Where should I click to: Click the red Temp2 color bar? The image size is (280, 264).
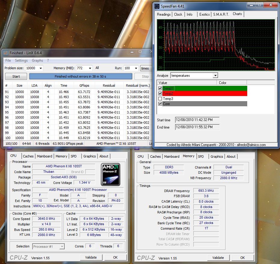(x=205, y=94)
